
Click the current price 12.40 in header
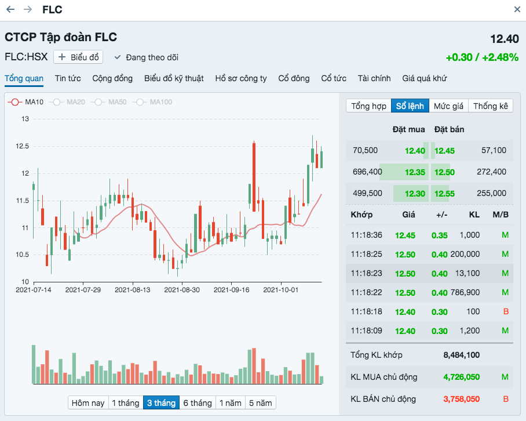(x=505, y=39)
